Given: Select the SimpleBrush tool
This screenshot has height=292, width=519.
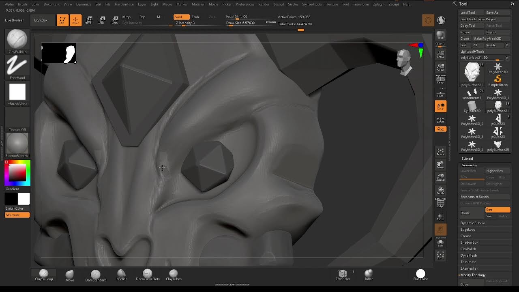Looking at the screenshot, I should pos(498,80).
